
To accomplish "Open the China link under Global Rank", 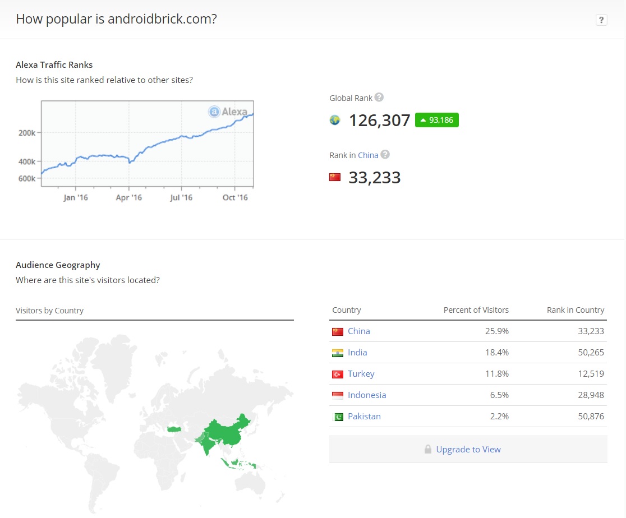I will [368, 155].
